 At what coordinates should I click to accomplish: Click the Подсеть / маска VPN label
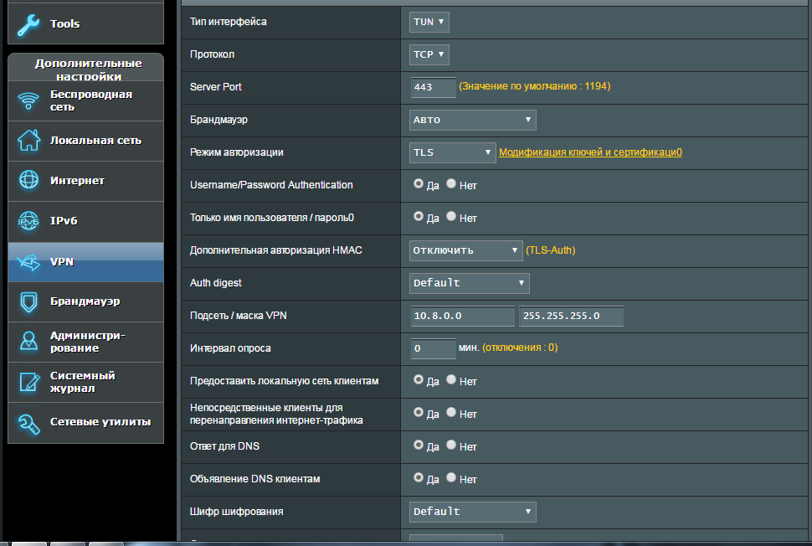[x=239, y=316]
